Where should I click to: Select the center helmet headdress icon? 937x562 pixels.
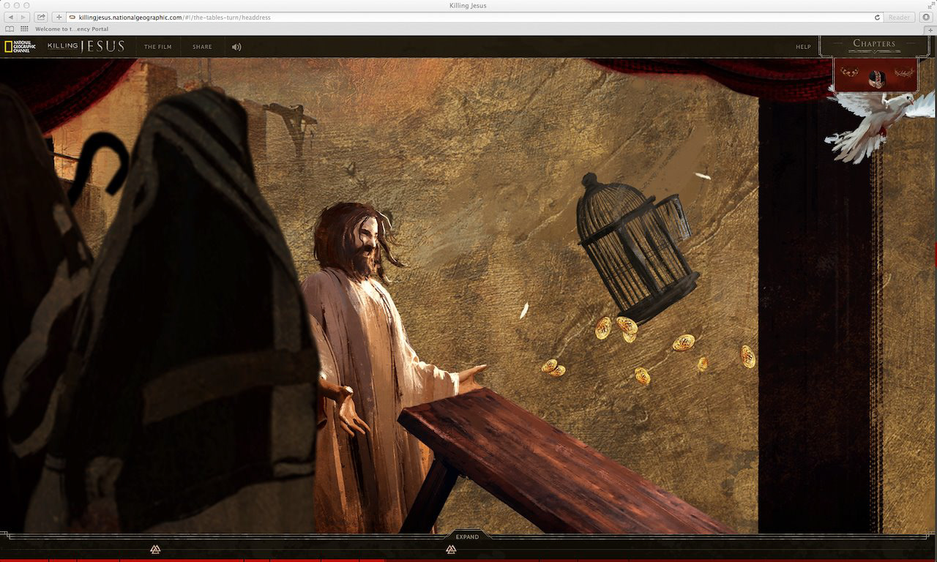pyautogui.click(x=876, y=79)
